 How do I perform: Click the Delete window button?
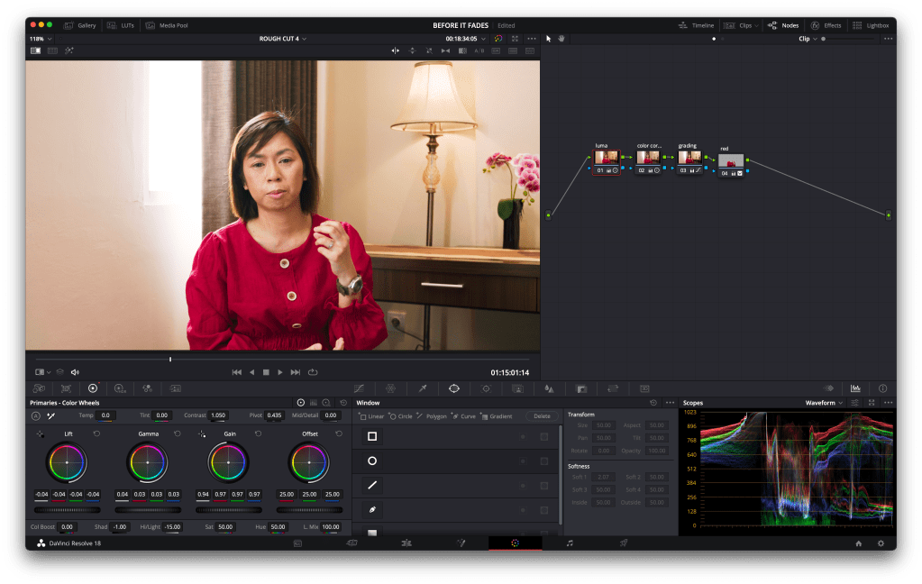click(x=541, y=416)
